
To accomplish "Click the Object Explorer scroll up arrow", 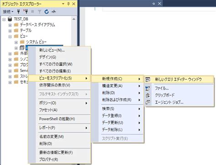I will point(74,19).
